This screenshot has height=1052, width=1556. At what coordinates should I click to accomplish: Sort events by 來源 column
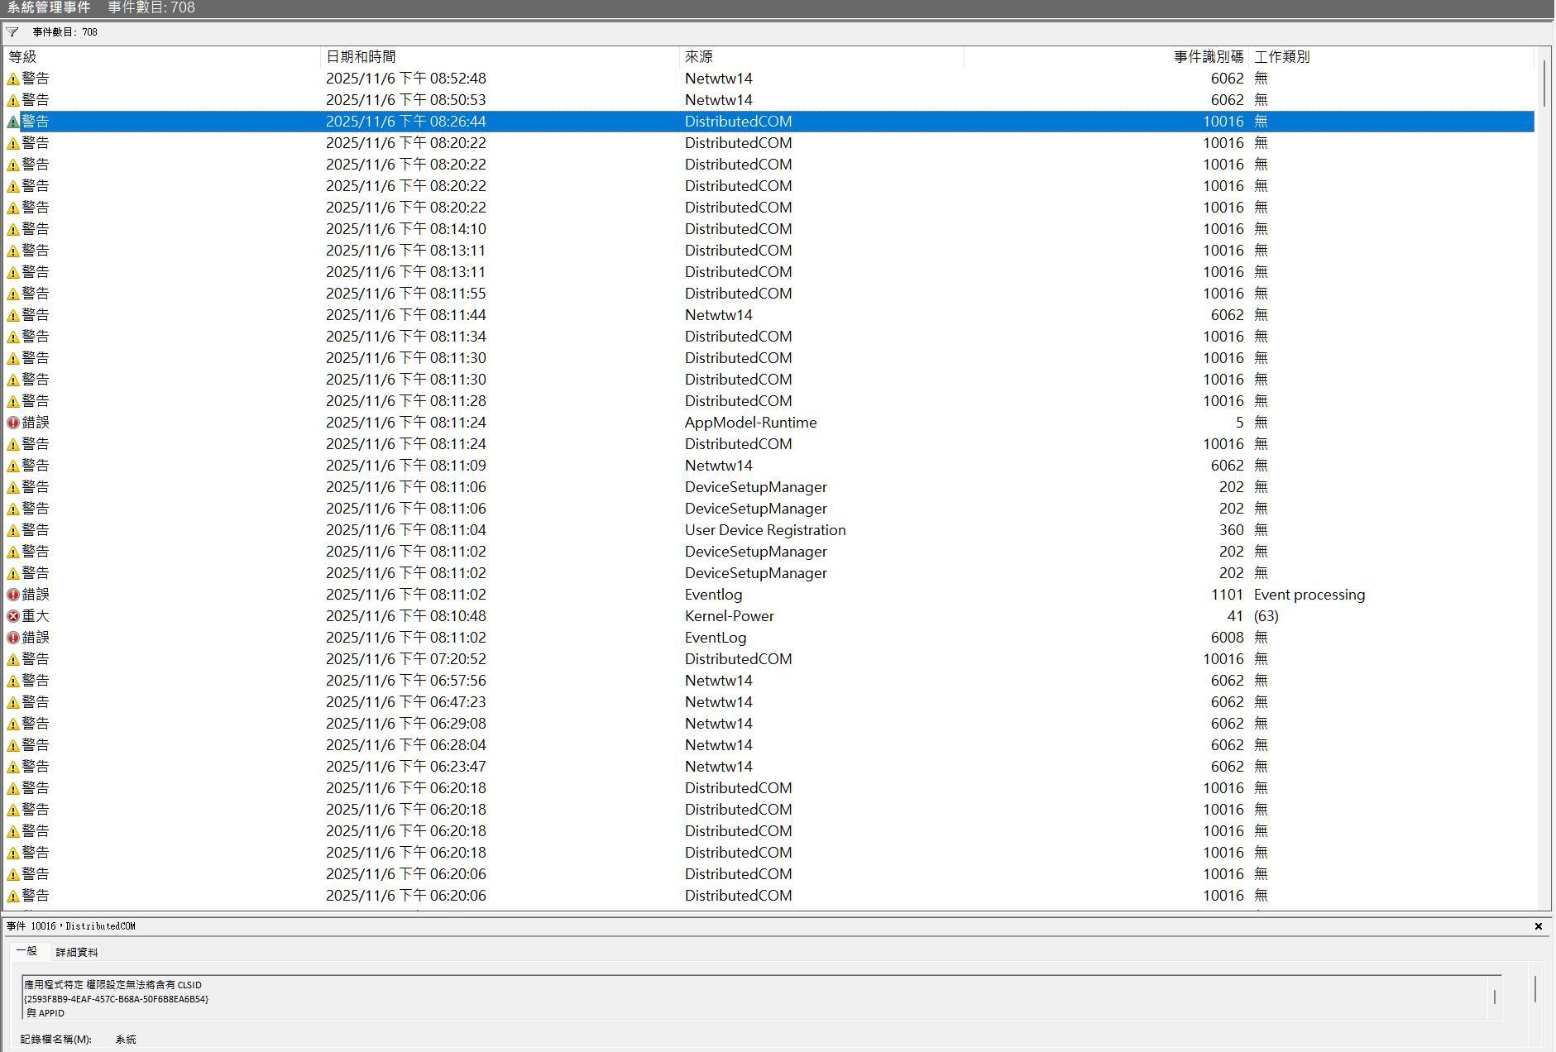[x=821, y=57]
